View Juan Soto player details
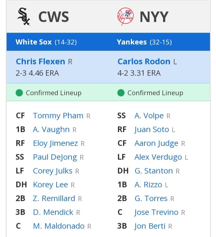Screen dimensions: 216x237 152,130
